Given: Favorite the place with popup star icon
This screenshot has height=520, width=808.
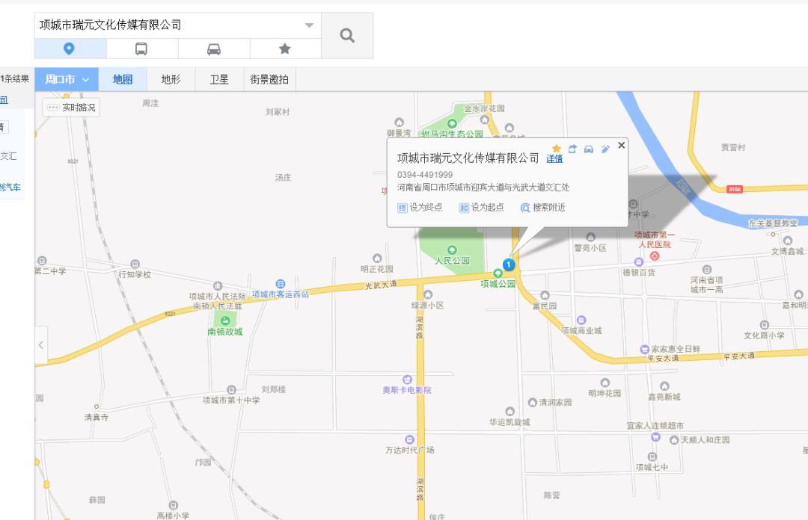Looking at the screenshot, I should click(556, 149).
